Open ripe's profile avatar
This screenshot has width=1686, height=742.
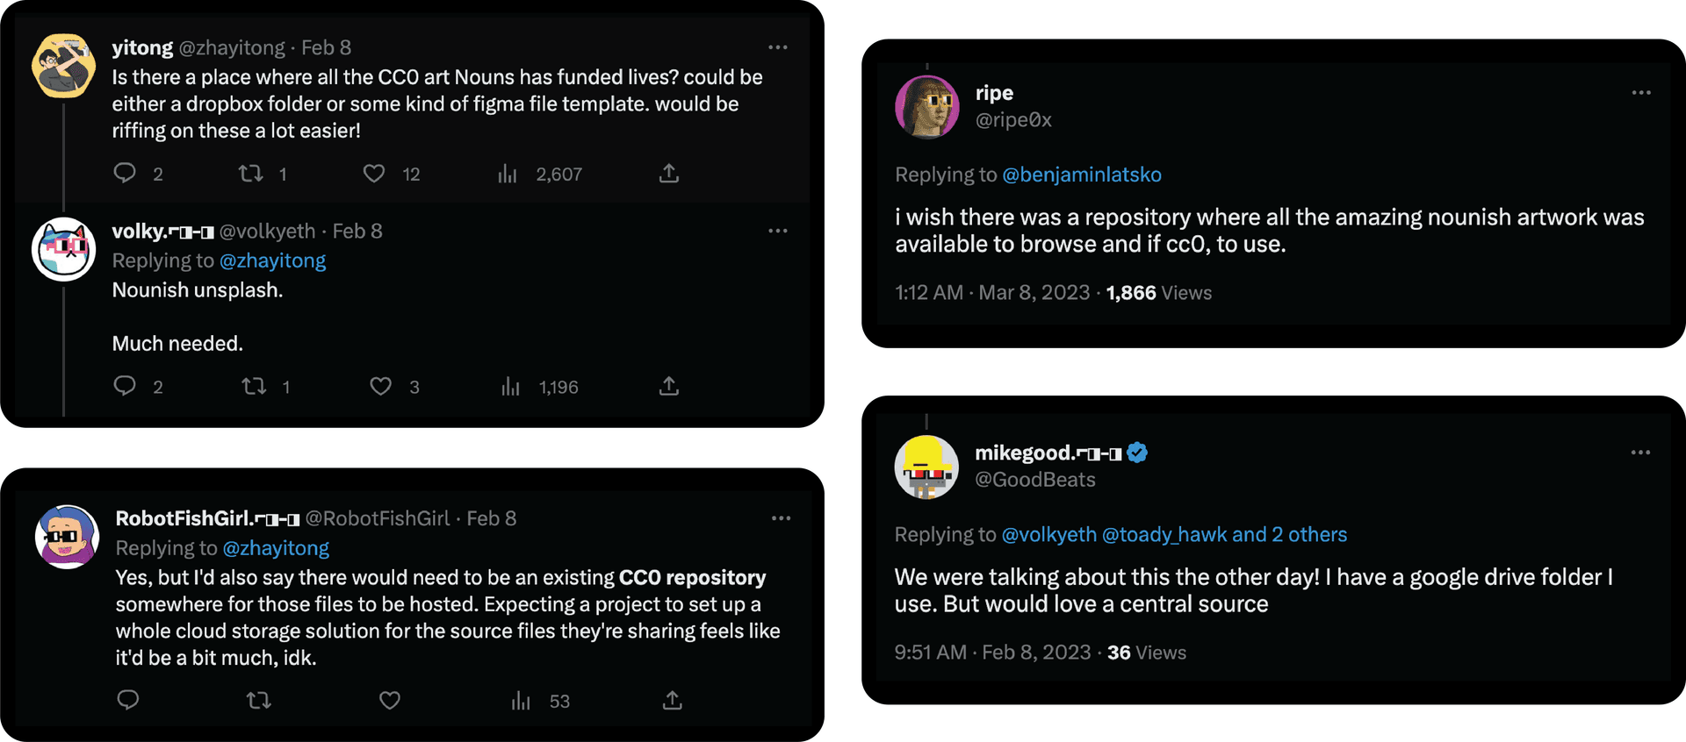tap(926, 107)
